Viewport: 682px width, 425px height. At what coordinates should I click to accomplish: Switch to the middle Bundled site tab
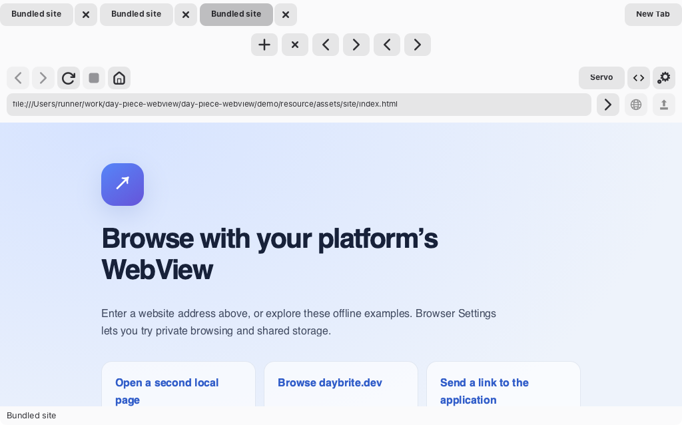click(136, 15)
